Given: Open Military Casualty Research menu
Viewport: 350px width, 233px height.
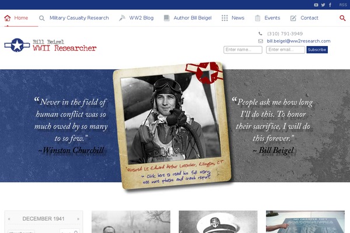Looking at the screenshot, I should (x=79, y=18).
